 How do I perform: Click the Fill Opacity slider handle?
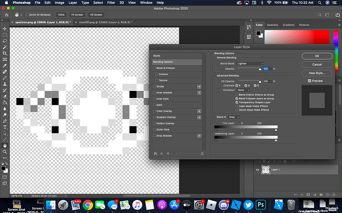click(x=260, y=82)
